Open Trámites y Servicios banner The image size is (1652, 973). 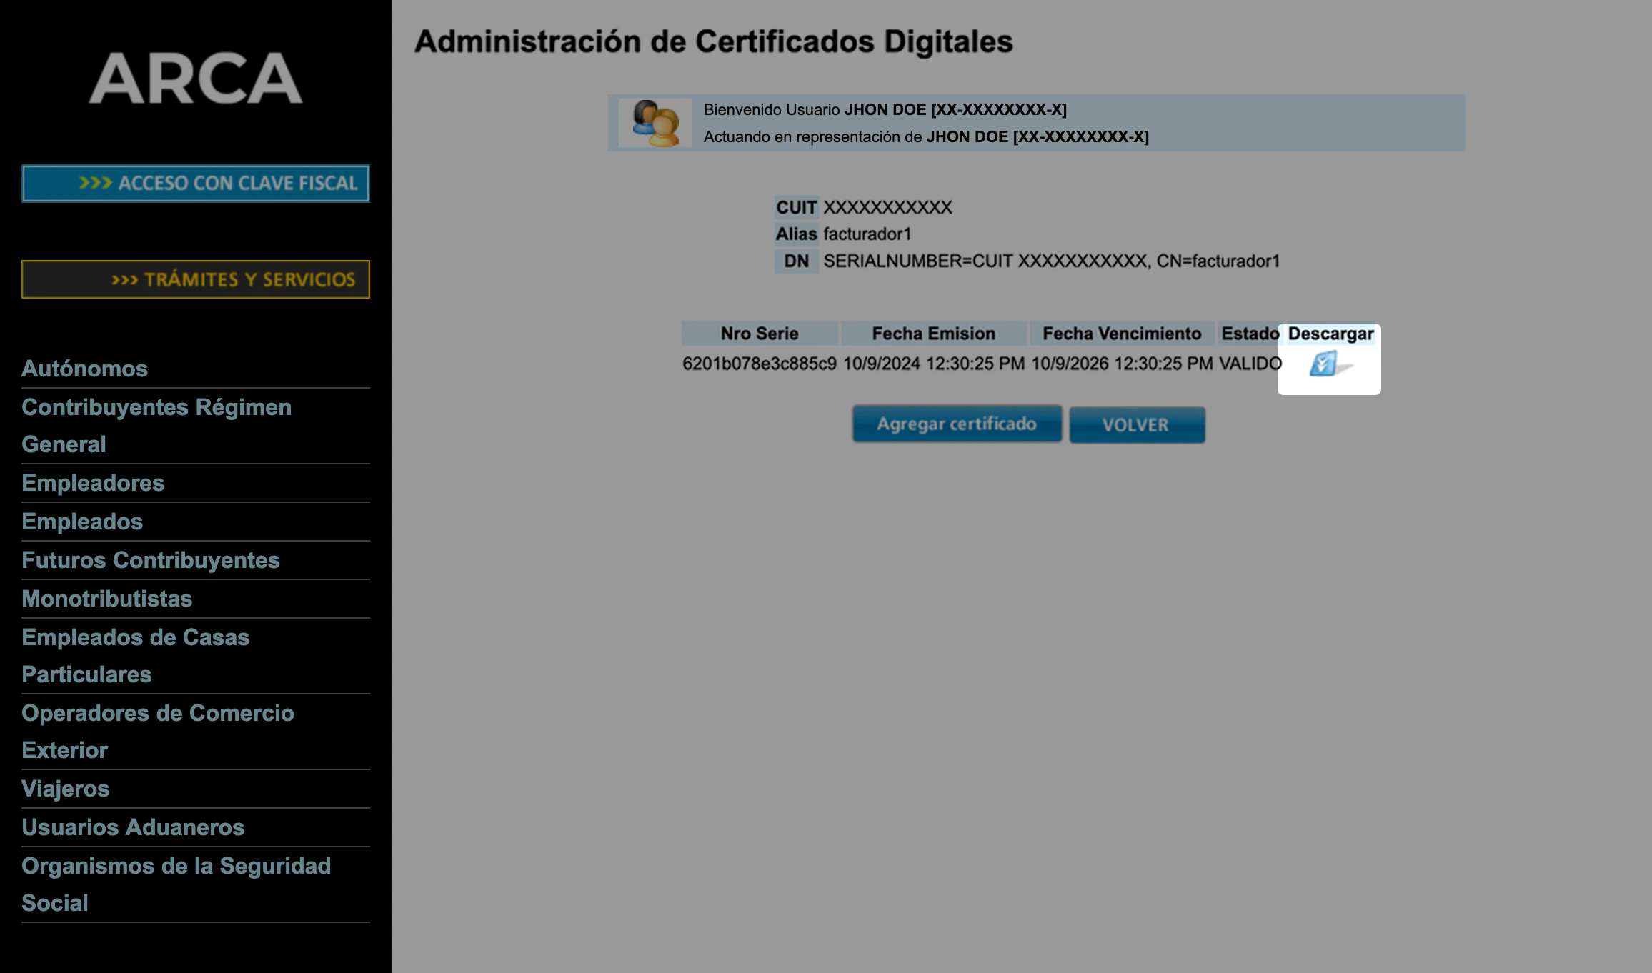click(195, 279)
